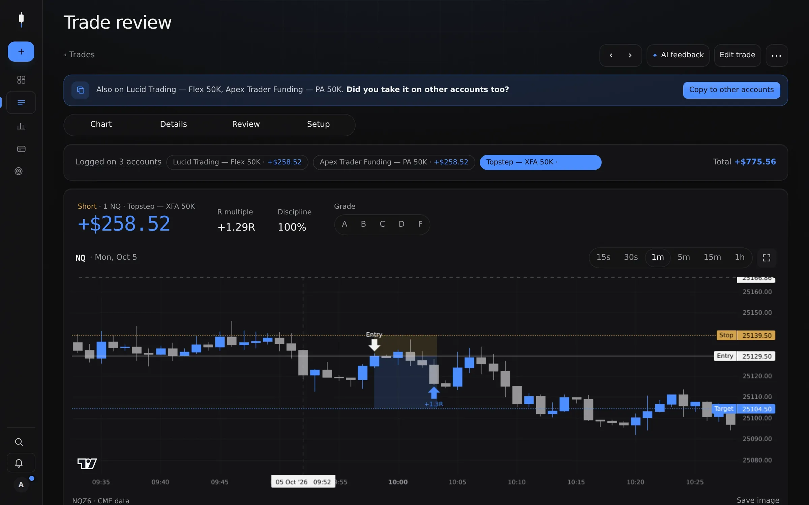Click the blue plus add-trade button
Screen dimensions: 809x505
(21, 52)
